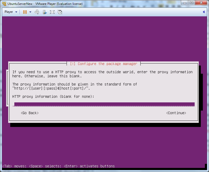Click the VMware Player title bar icon
Screen dimensions: 209x172
4,4
